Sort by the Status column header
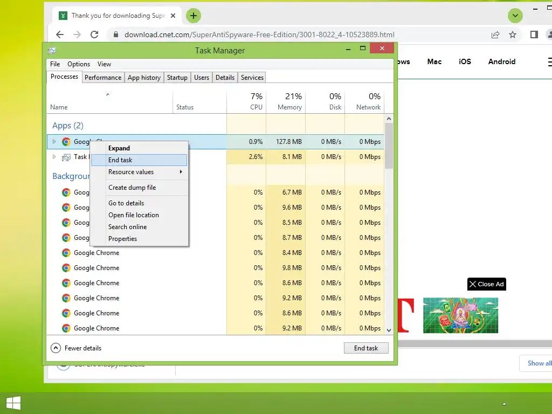This screenshot has height=414, width=552. click(199, 102)
